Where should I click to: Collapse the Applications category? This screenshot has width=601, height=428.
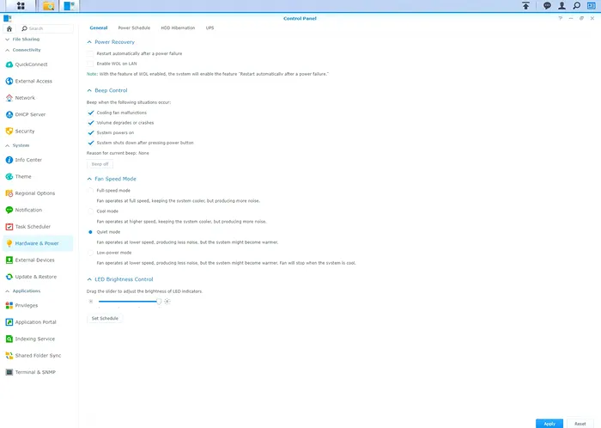(7, 291)
